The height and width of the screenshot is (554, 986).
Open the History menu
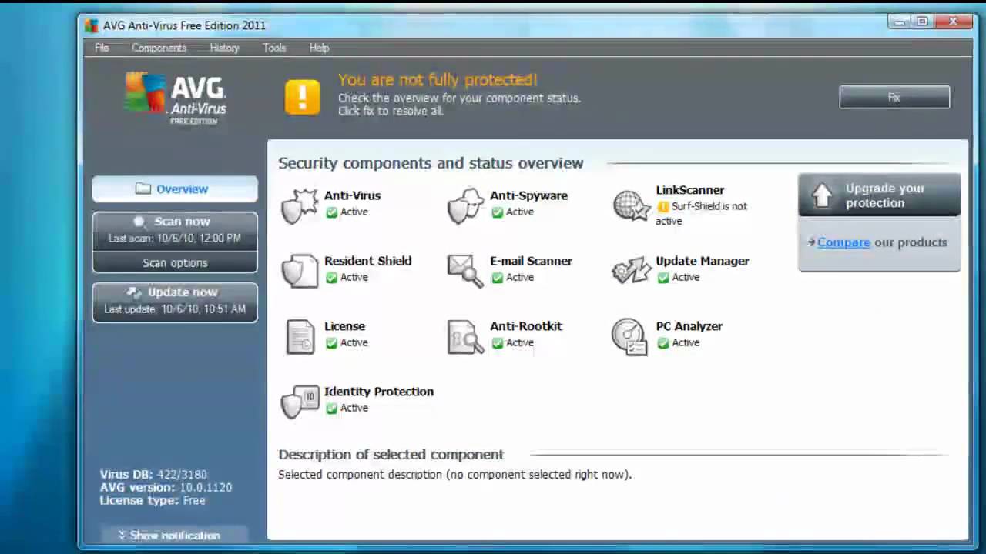(224, 48)
